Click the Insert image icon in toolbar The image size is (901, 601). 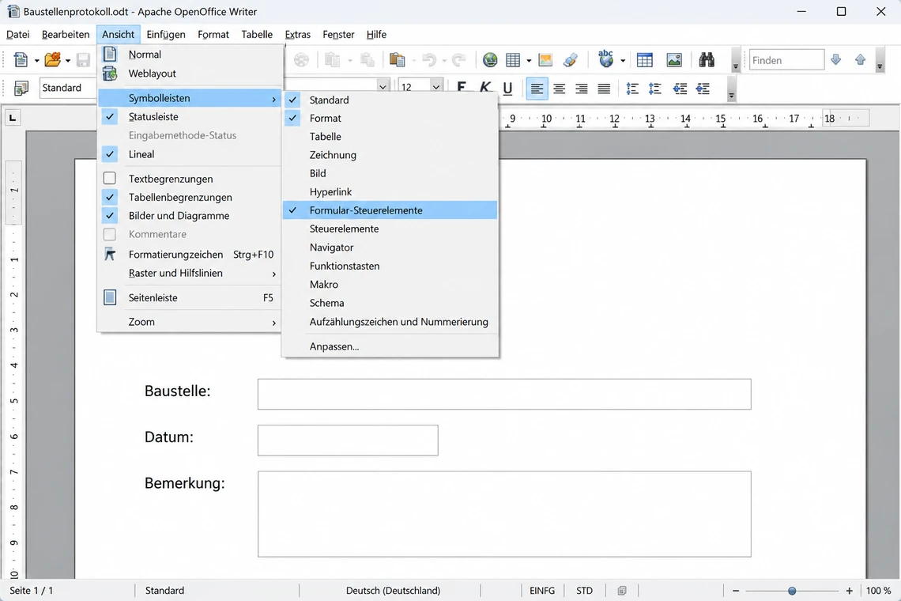pos(545,60)
